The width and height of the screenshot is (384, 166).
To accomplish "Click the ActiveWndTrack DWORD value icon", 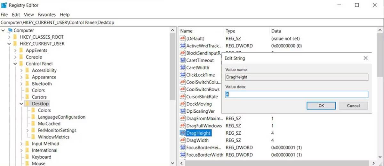I will click(x=183, y=46).
